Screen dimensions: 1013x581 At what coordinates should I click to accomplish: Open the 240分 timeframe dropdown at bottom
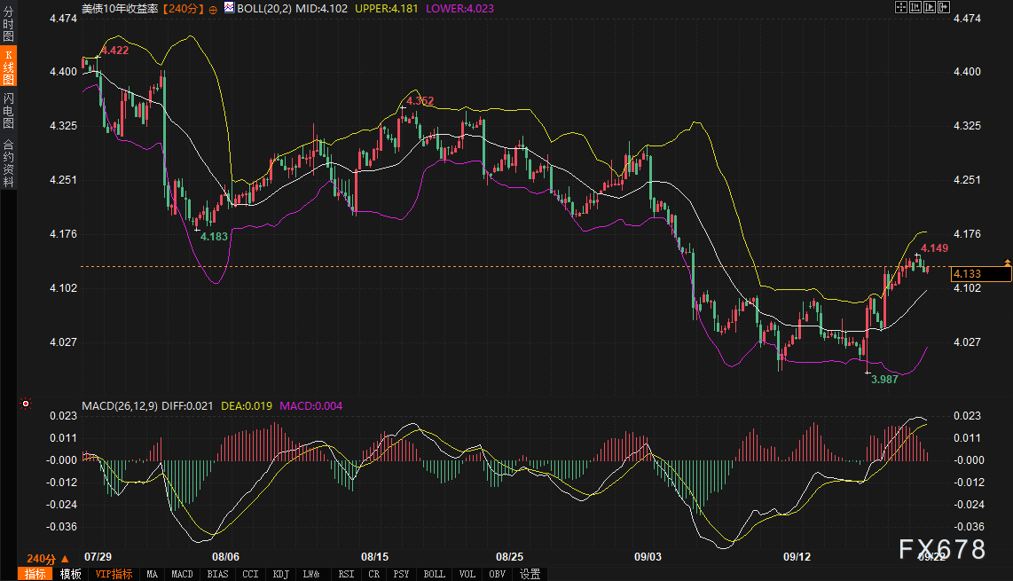[x=47, y=559]
